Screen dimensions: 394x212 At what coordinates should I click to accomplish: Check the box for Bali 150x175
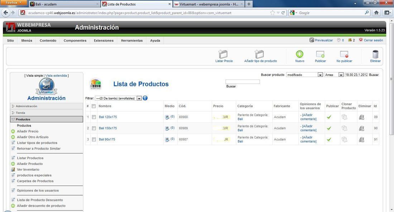(94, 128)
